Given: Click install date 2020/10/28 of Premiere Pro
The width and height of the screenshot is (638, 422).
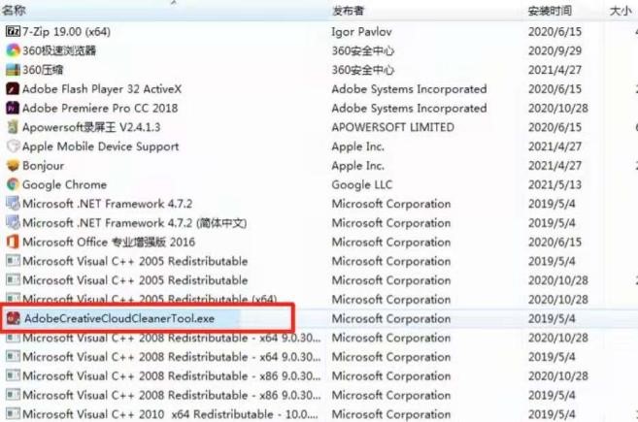Looking at the screenshot, I should point(557,108).
